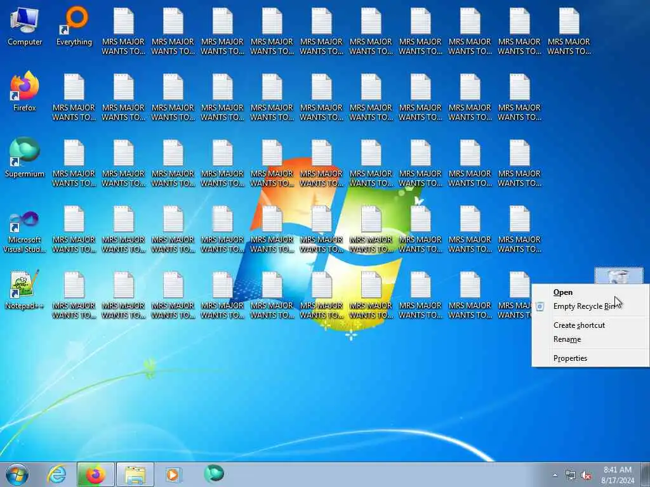Select the text file right of the Visual Studio icon
Screen dimensions: 650x487
74,229
